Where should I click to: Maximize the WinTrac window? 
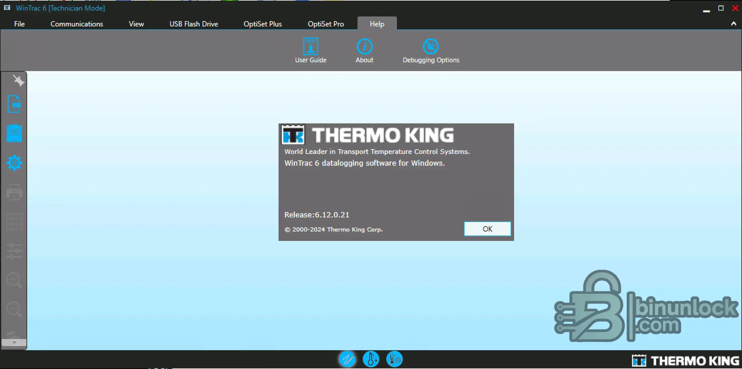[x=721, y=8]
